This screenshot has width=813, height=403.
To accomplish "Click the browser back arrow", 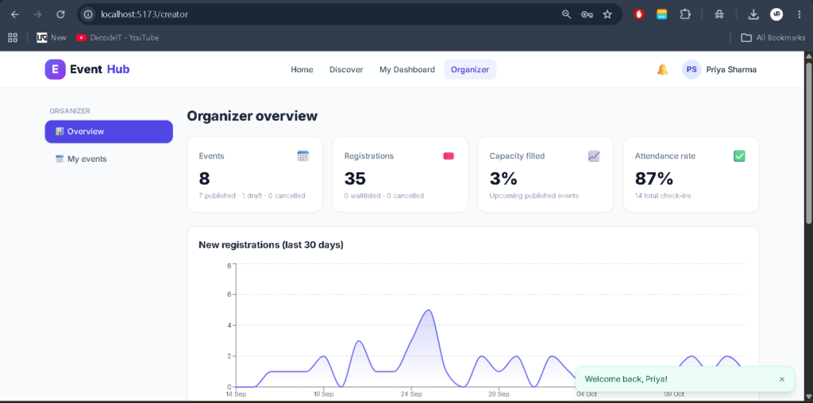I will [15, 14].
